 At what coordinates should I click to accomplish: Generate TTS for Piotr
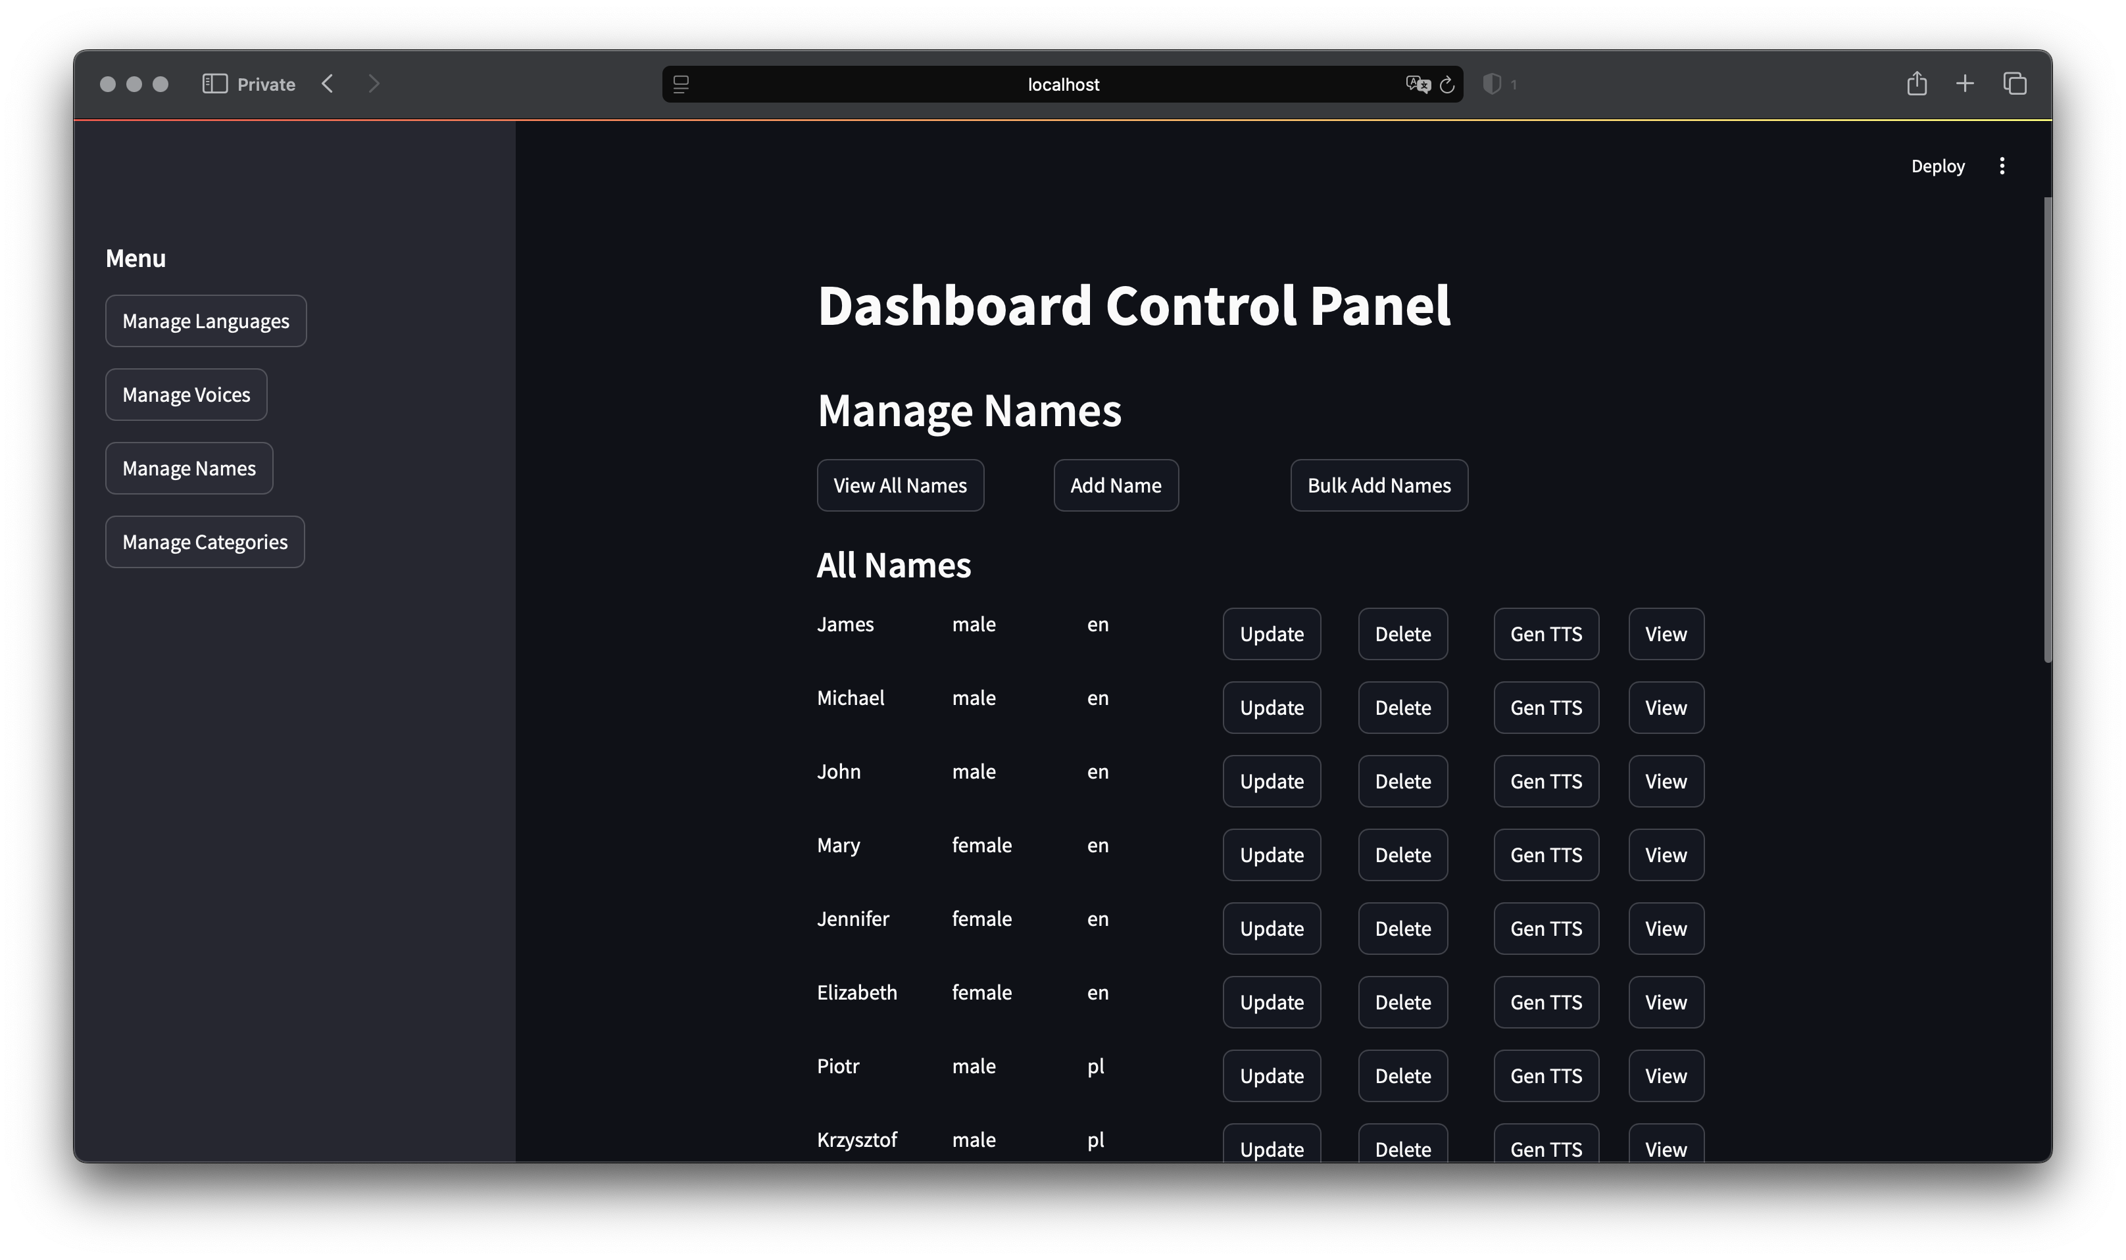pyautogui.click(x=1545, y=1076)
